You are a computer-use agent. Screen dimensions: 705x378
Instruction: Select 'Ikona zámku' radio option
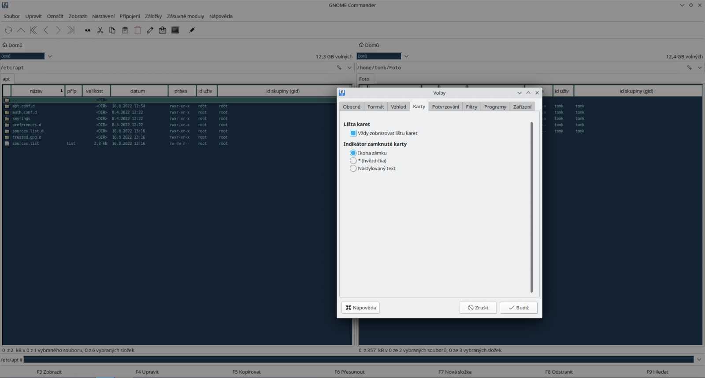point(353,153)
